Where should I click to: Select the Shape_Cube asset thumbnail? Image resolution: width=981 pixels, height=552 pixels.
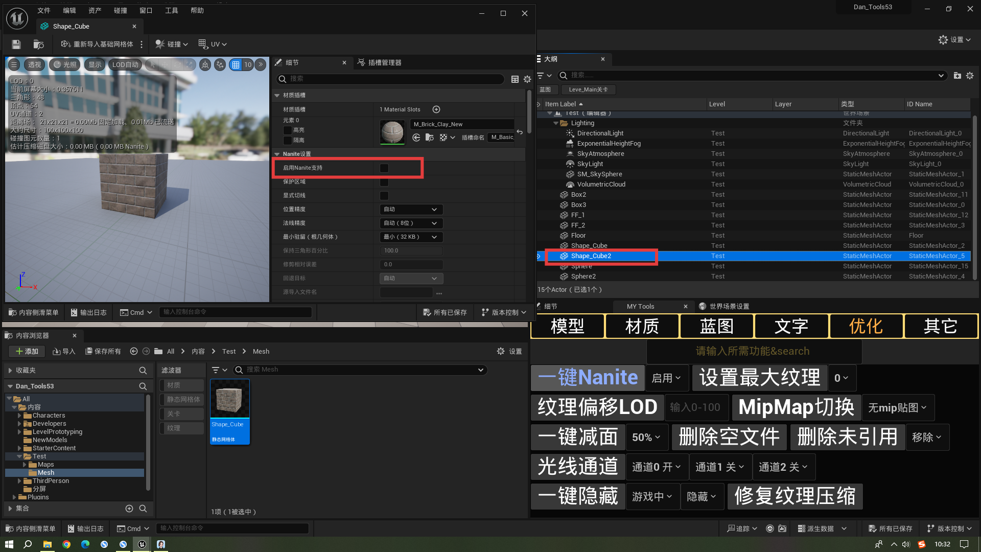(x=230, y=411)
